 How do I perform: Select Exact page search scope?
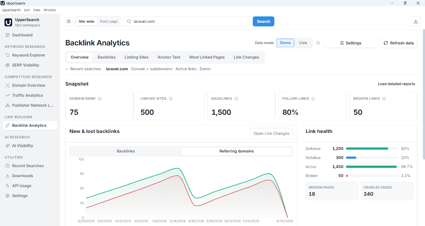[x=109, y=22]
